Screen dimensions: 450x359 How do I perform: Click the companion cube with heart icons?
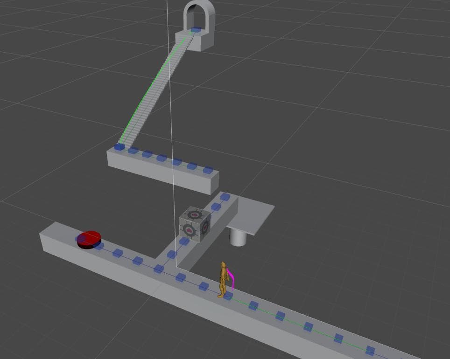pos(195,225)
